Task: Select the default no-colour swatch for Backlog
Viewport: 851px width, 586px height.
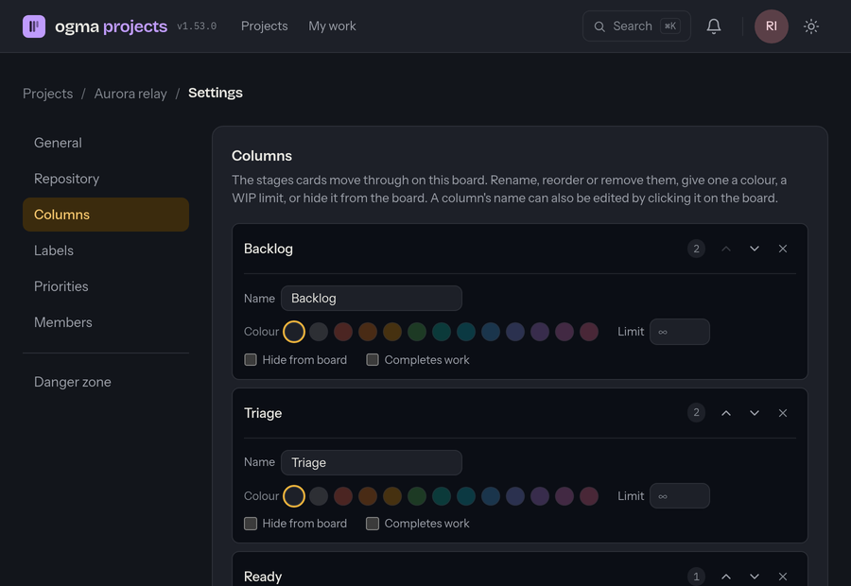Action: tap(294, 332)
